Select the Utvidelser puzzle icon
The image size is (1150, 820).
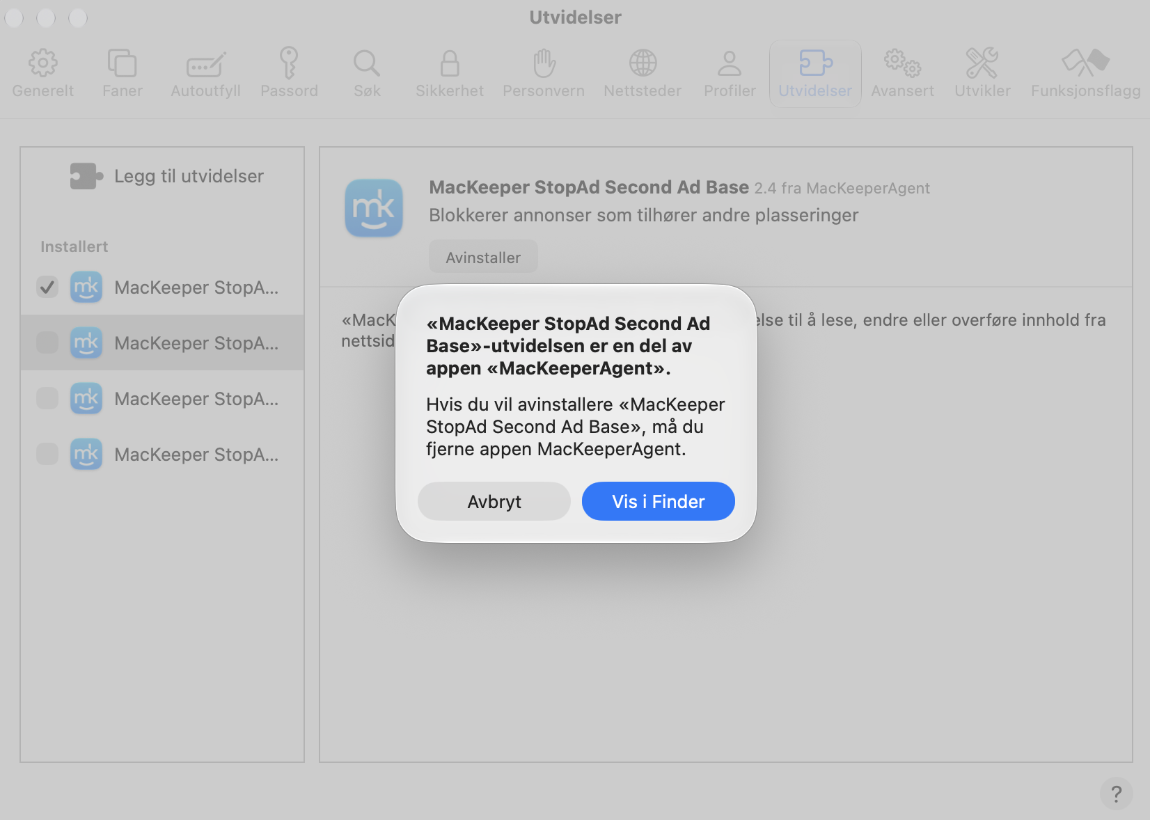(816, 63)
